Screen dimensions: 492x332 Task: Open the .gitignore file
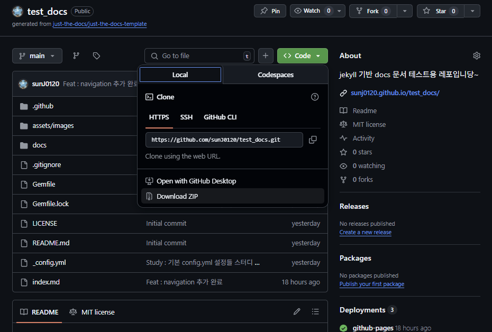click(47, 165)
